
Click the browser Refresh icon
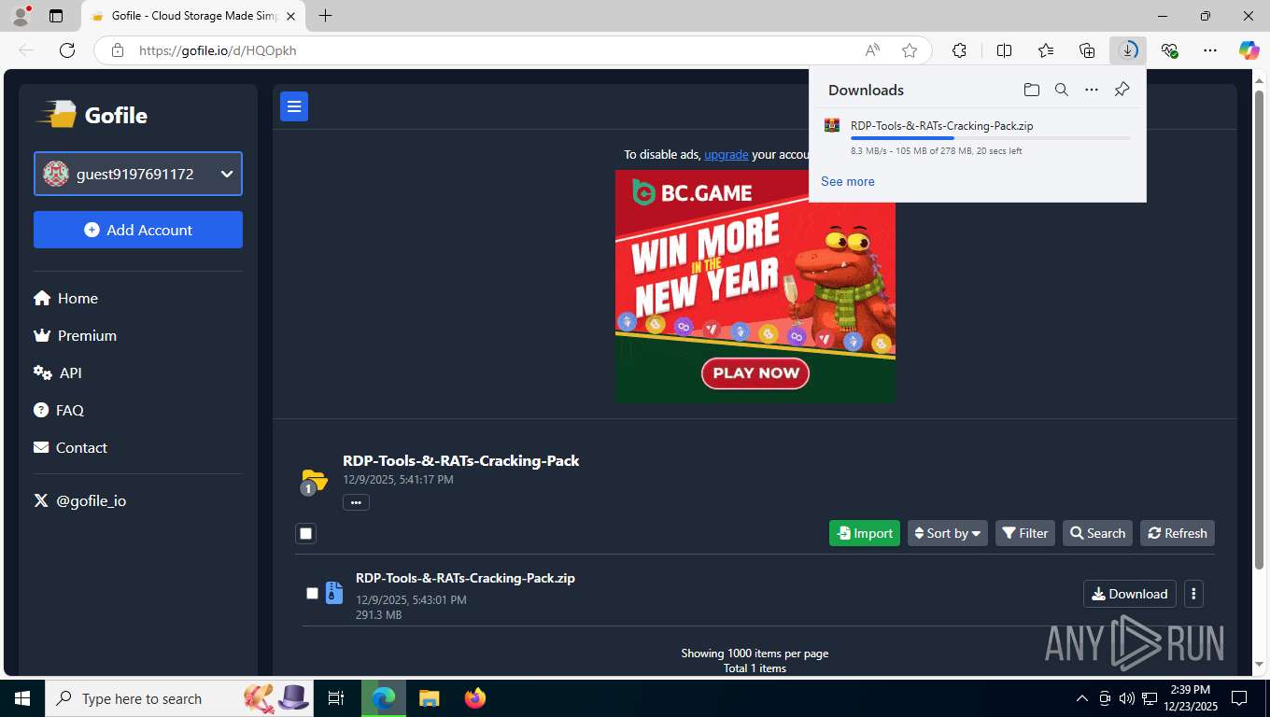click(66, 50)
